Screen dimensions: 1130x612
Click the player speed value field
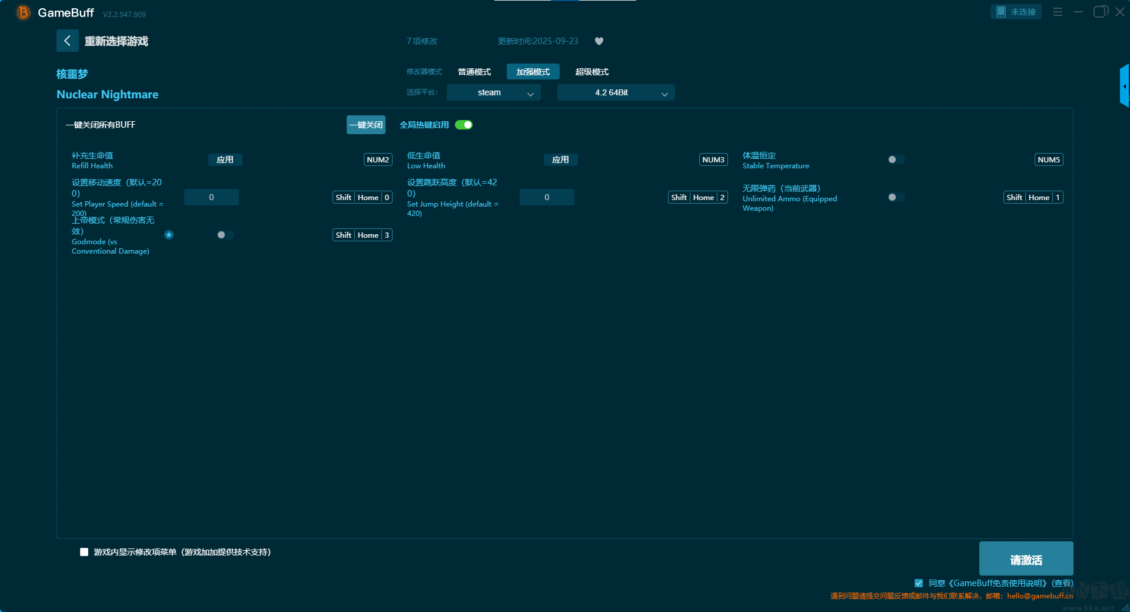tap(211, 197)
